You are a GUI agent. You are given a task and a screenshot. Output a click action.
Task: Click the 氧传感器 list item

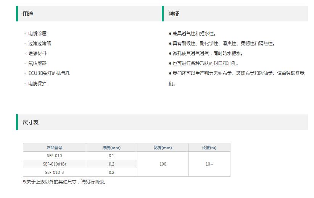point(37,63)
